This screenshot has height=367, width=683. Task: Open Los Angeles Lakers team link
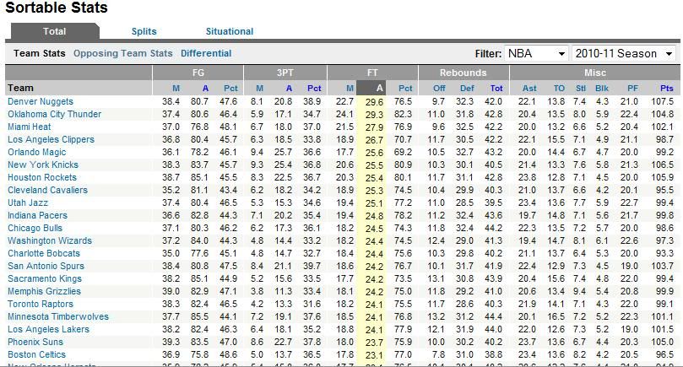point(48,329)
